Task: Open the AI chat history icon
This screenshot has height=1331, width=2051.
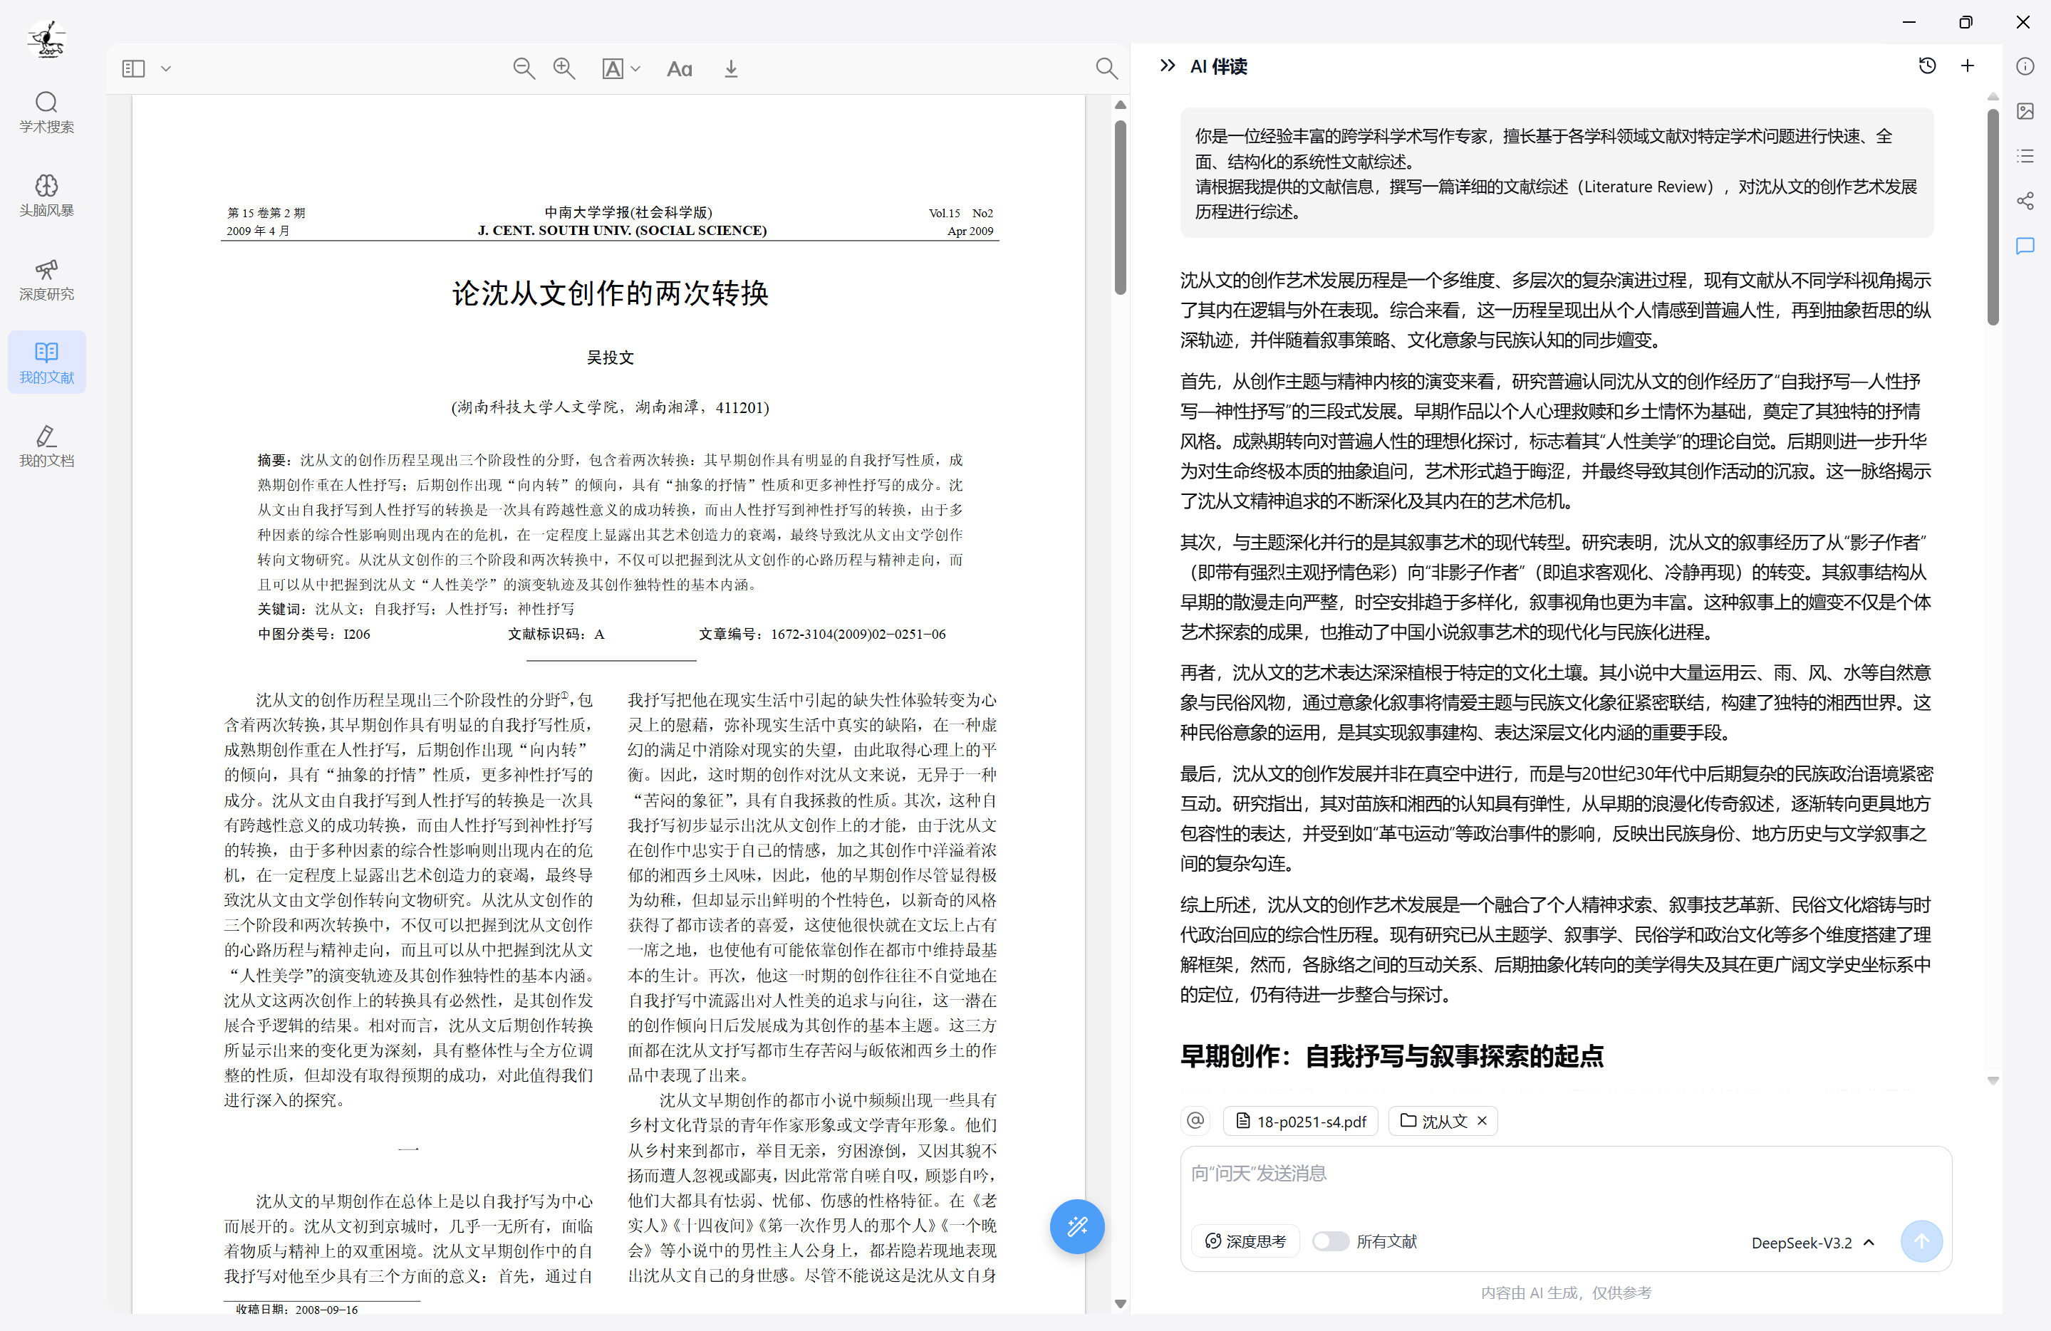Action: 1927,66
